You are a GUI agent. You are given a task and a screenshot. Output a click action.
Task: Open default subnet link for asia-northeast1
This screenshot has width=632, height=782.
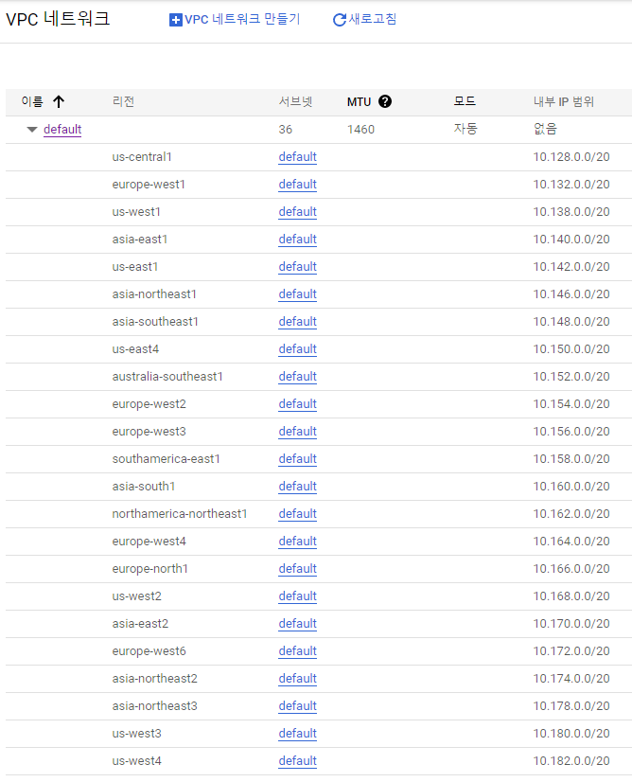point(298,293)
